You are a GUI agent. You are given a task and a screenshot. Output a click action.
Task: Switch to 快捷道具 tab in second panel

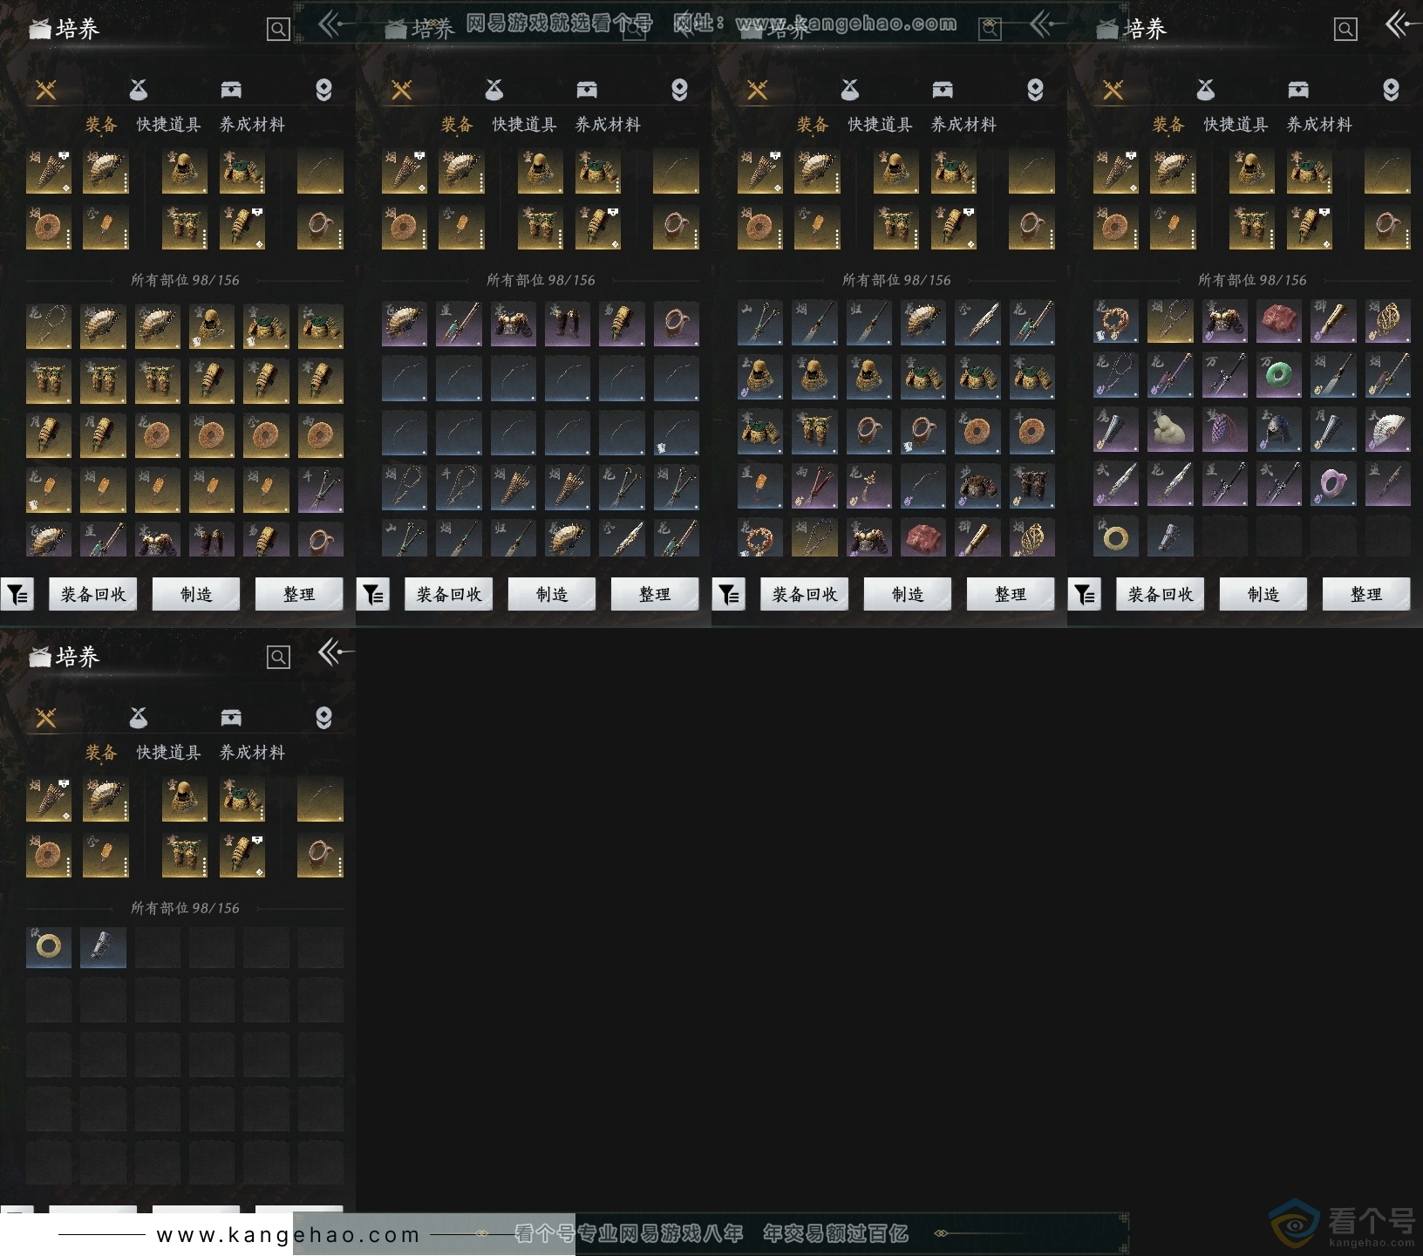coord(525,125)
